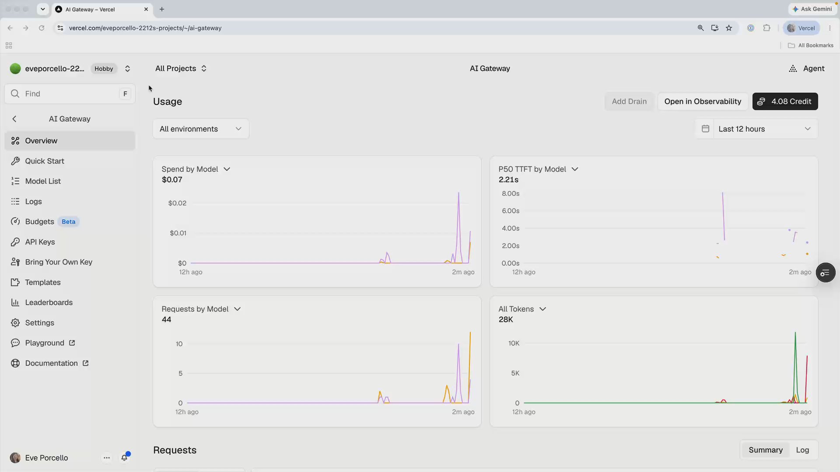
Task: Open team switcher next to Hobby
Action: (127, 69)
